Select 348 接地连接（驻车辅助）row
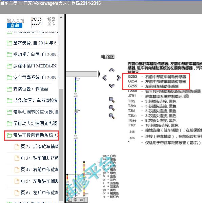 165,130
